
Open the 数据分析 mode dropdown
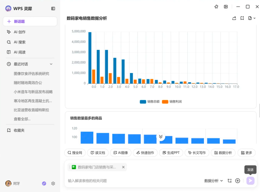[x=214, y=181]
